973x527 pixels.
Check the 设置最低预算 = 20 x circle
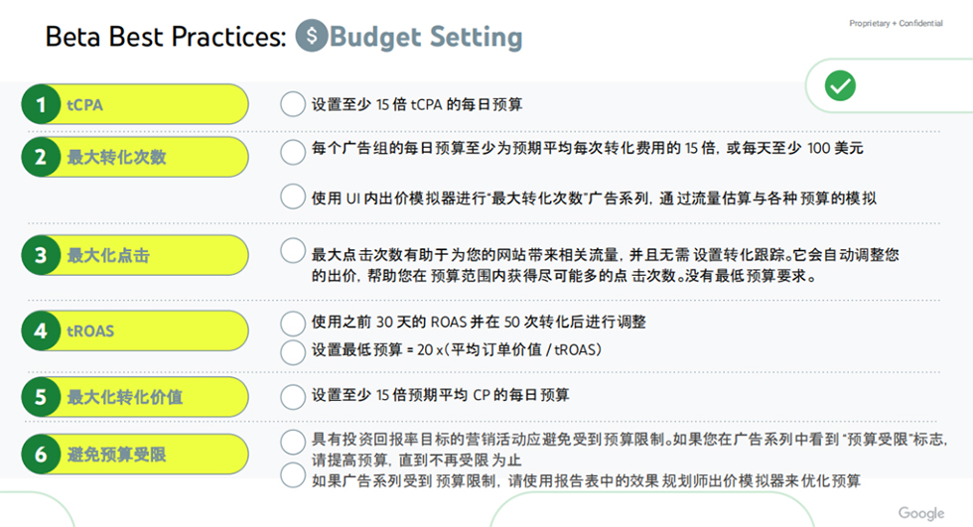coord(293,351)
